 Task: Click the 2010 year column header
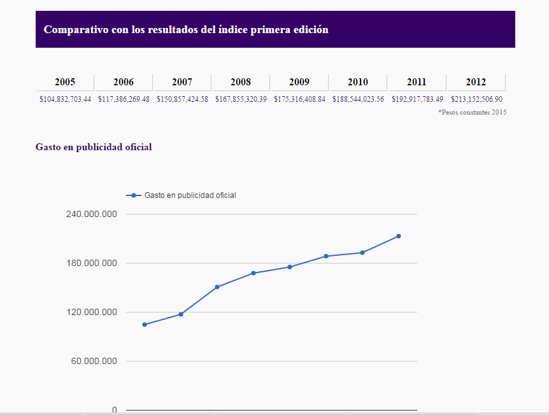pos(358,82)
